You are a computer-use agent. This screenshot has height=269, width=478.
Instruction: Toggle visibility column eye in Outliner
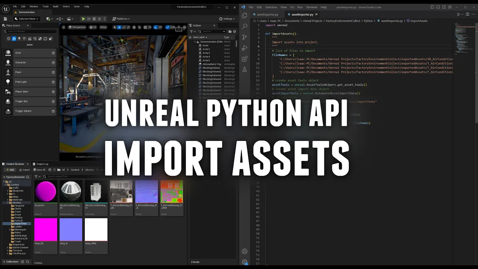[x=190, y=37]
